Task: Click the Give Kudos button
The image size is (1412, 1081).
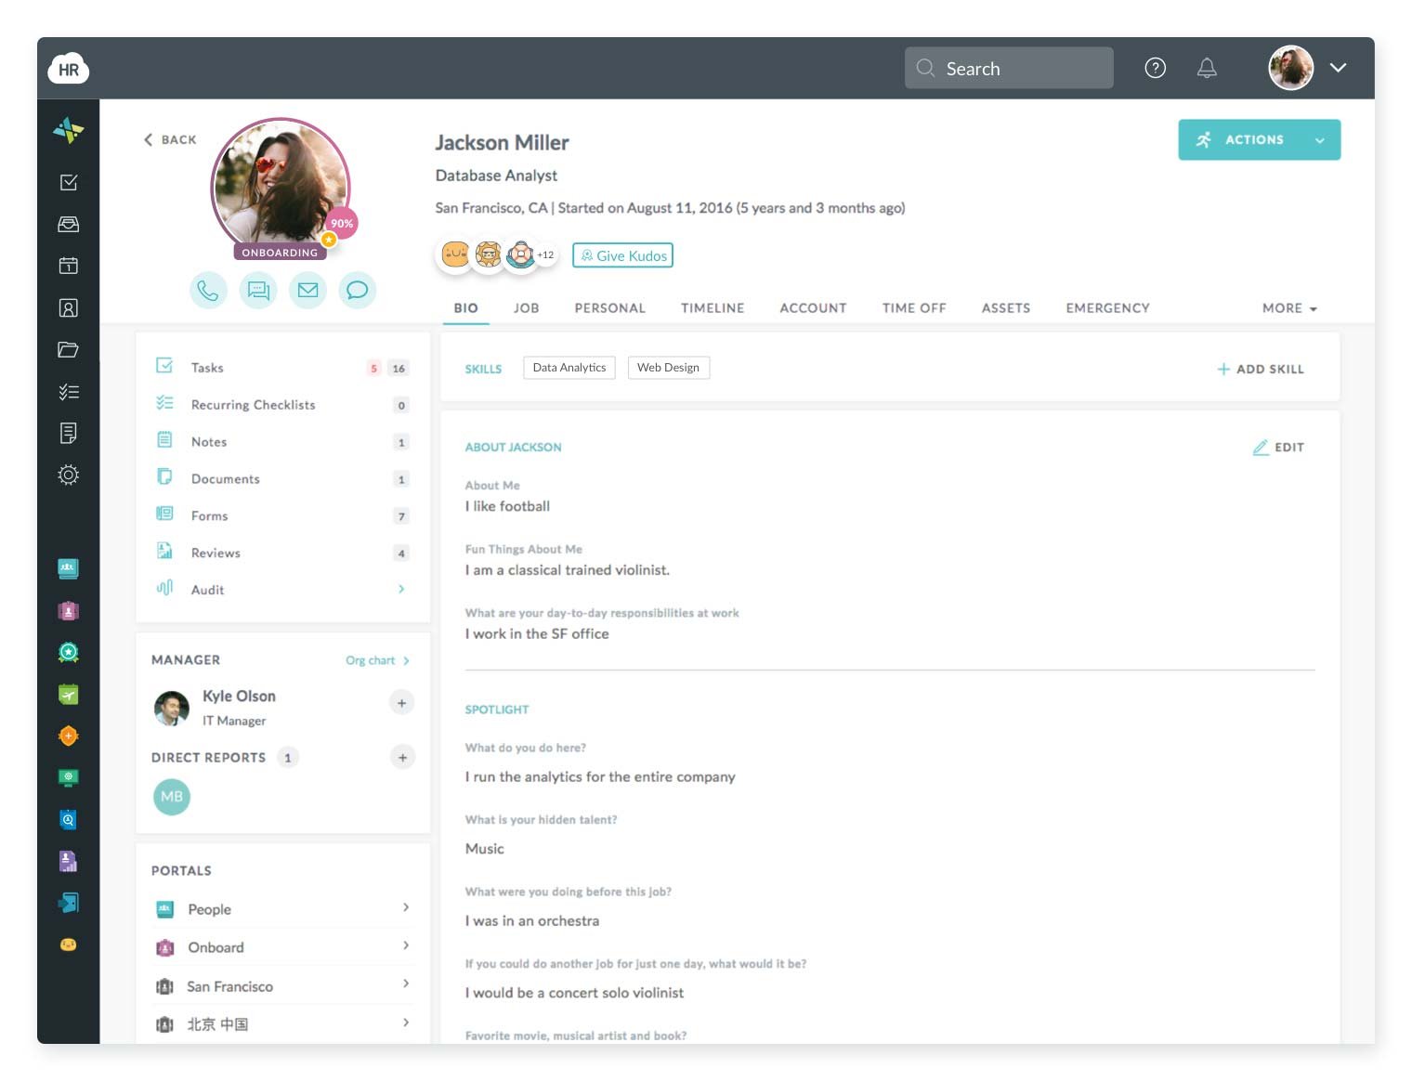Action: pyautogui.click(x=622, y=254)
